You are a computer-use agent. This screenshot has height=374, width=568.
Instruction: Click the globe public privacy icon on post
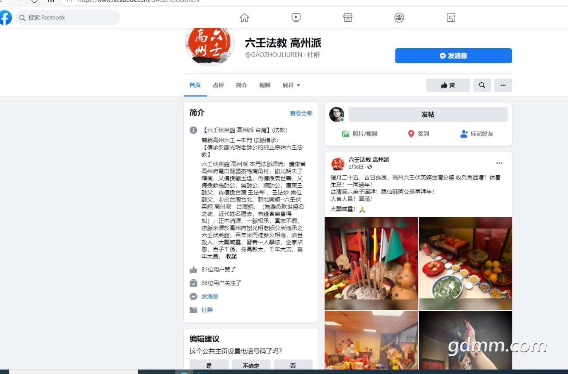370,167
